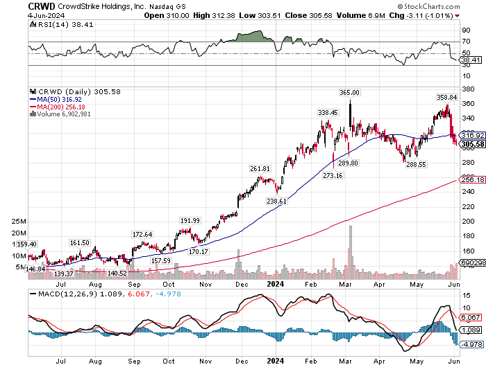Click the red down-arrow next to Chg
Image resolution: width=486 pixels, height=367 pixels.
coord(457,16)
